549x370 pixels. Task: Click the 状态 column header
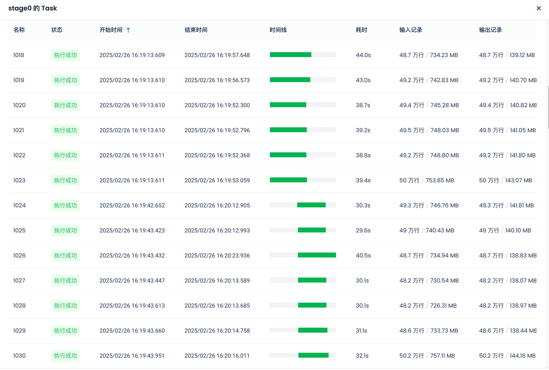(57, 30)
